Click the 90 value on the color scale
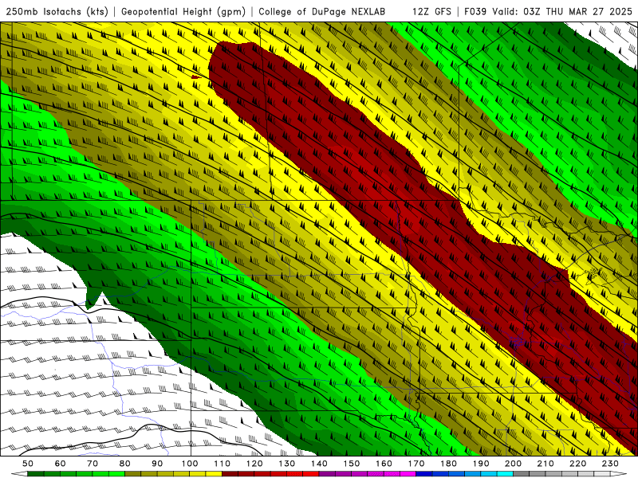 pos(157,464)
